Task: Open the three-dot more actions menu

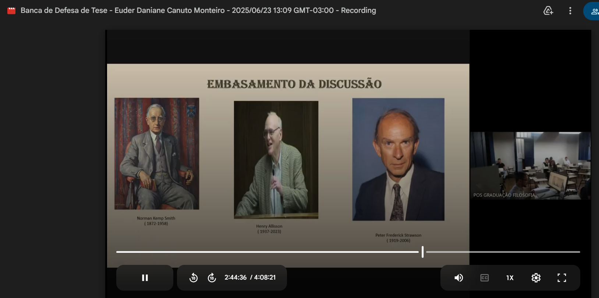Action: (570, 11)
